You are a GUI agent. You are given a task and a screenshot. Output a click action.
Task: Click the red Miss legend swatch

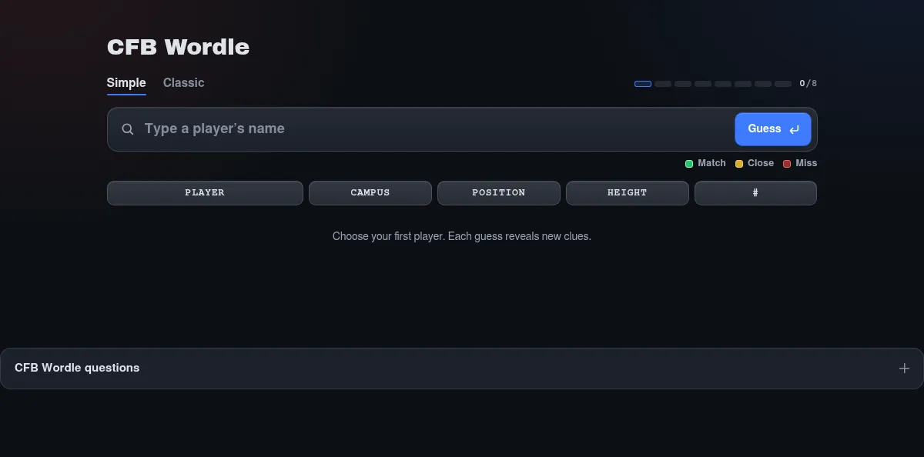(x=787, y=163)
